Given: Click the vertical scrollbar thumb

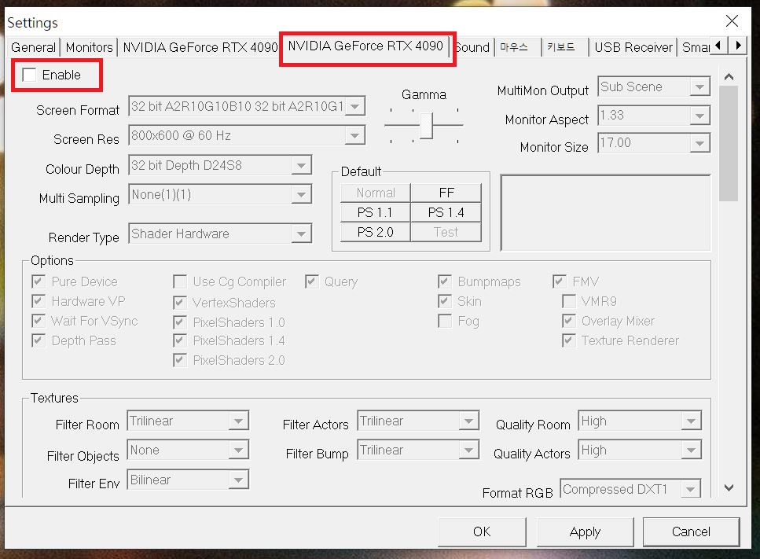Looking at the screenshot, I should pyautogui.click(x=729, y=144).
